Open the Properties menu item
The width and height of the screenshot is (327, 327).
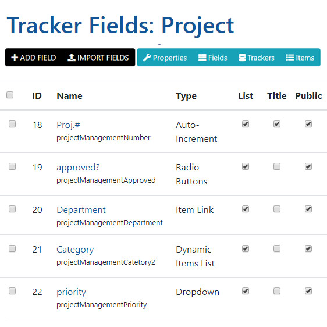tap(165, 58)
